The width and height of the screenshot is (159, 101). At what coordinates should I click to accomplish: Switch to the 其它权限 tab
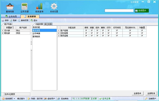[48, 24]
